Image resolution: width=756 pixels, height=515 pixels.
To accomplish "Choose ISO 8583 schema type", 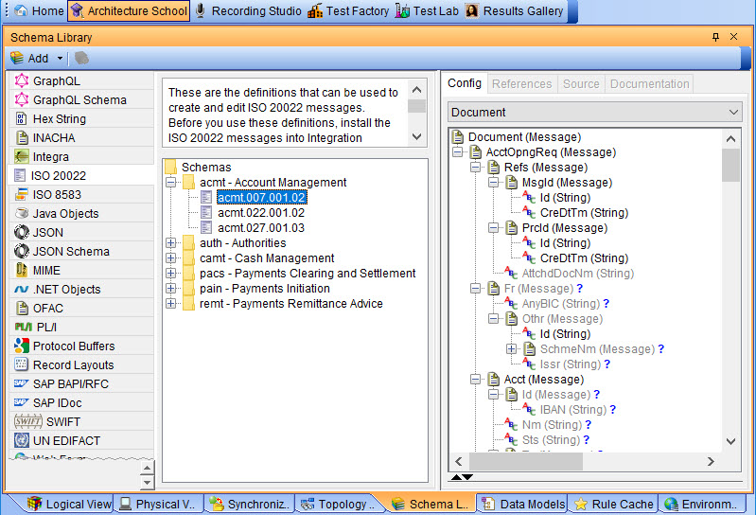I will click(80, 194).
